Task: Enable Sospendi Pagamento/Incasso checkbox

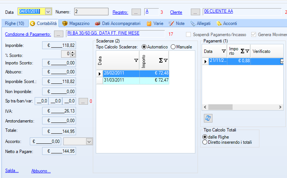Action: tap(189, 35)
